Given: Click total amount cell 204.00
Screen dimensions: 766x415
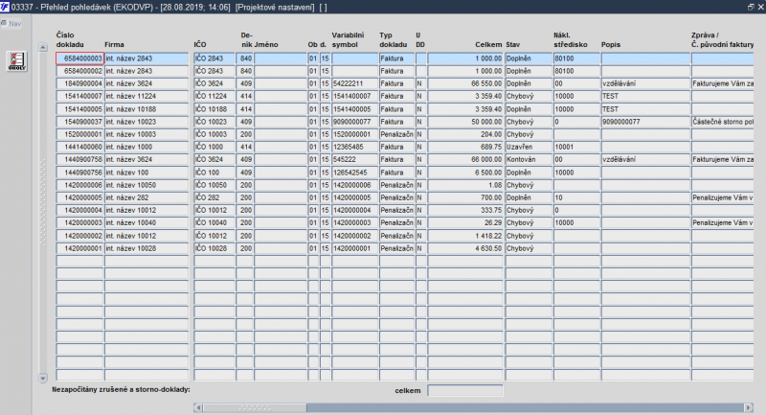Looking at the screenshot, I should (465, 134).
